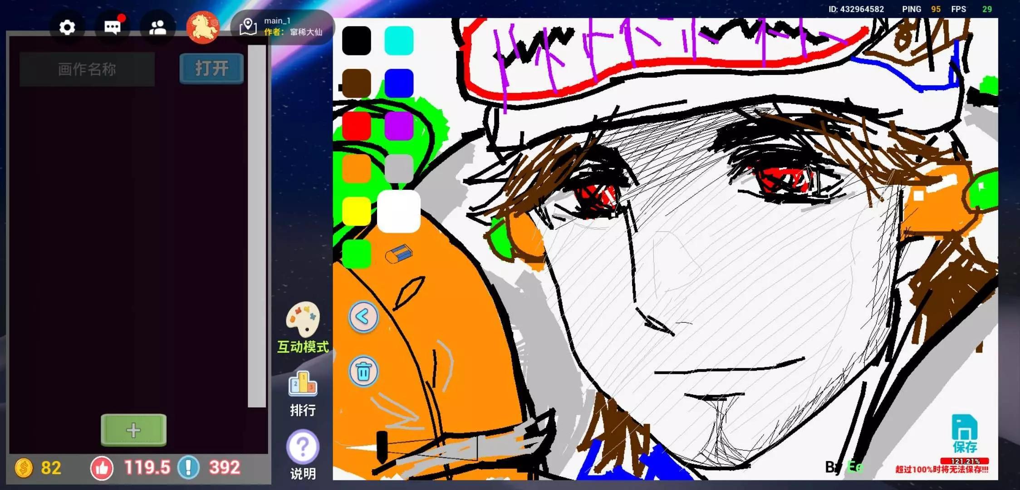This screenshot has width=1020, height=490.
Task: Pick the cyan color swatch
Action: pyautogui.click(x=399, y=41)
